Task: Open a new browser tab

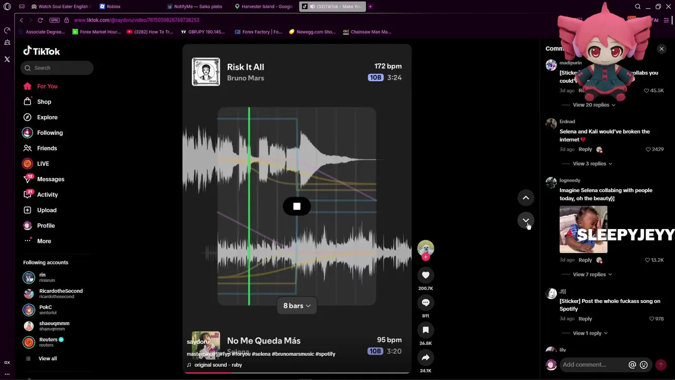Action: point(370,6)
